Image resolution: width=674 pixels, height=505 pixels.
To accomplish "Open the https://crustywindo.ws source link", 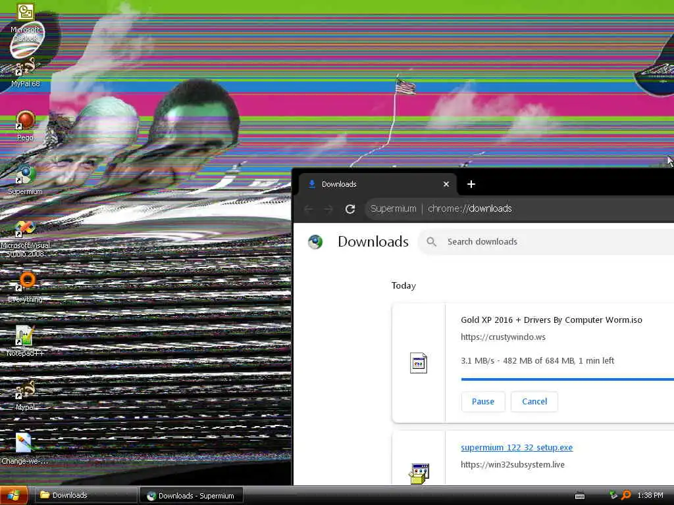I will coord(503,337).
